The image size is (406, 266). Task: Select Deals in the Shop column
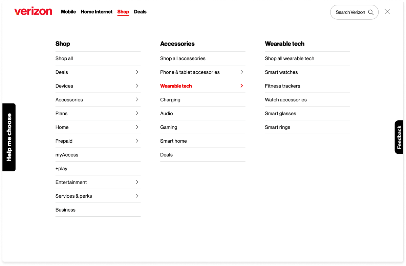[62, 72]
